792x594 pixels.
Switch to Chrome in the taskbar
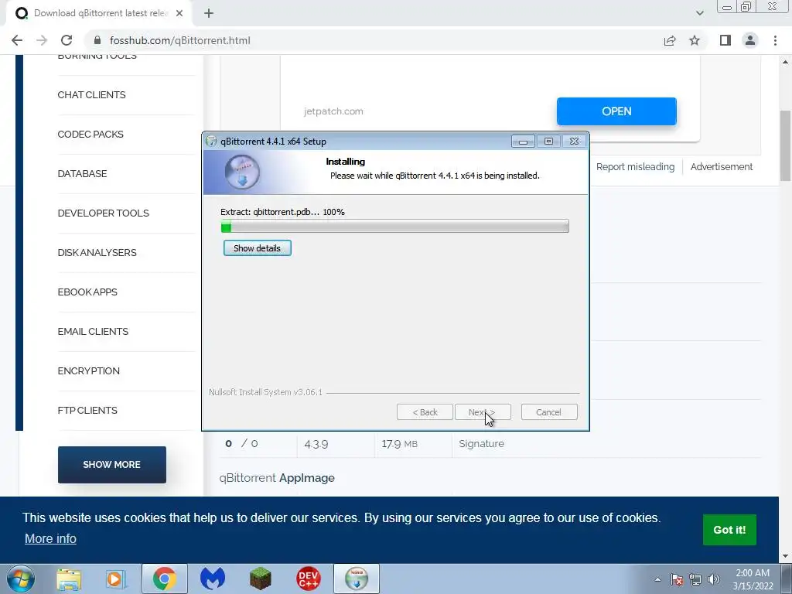click(164, 579)
